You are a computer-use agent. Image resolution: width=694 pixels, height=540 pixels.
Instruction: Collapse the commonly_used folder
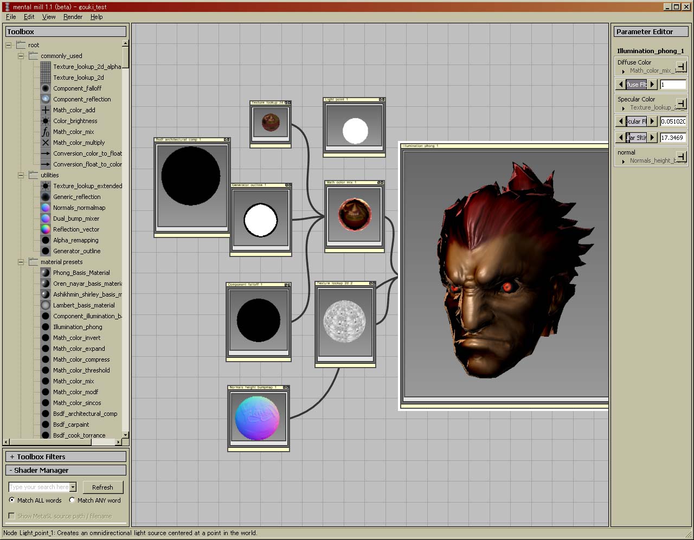[21, 56]
